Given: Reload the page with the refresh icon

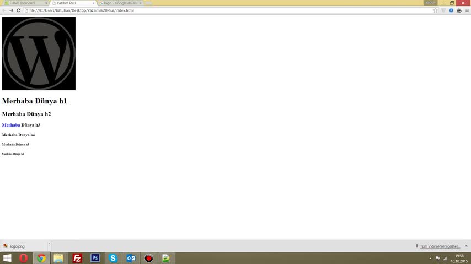Looking at the screenshot, I should (x=18, y=10).
